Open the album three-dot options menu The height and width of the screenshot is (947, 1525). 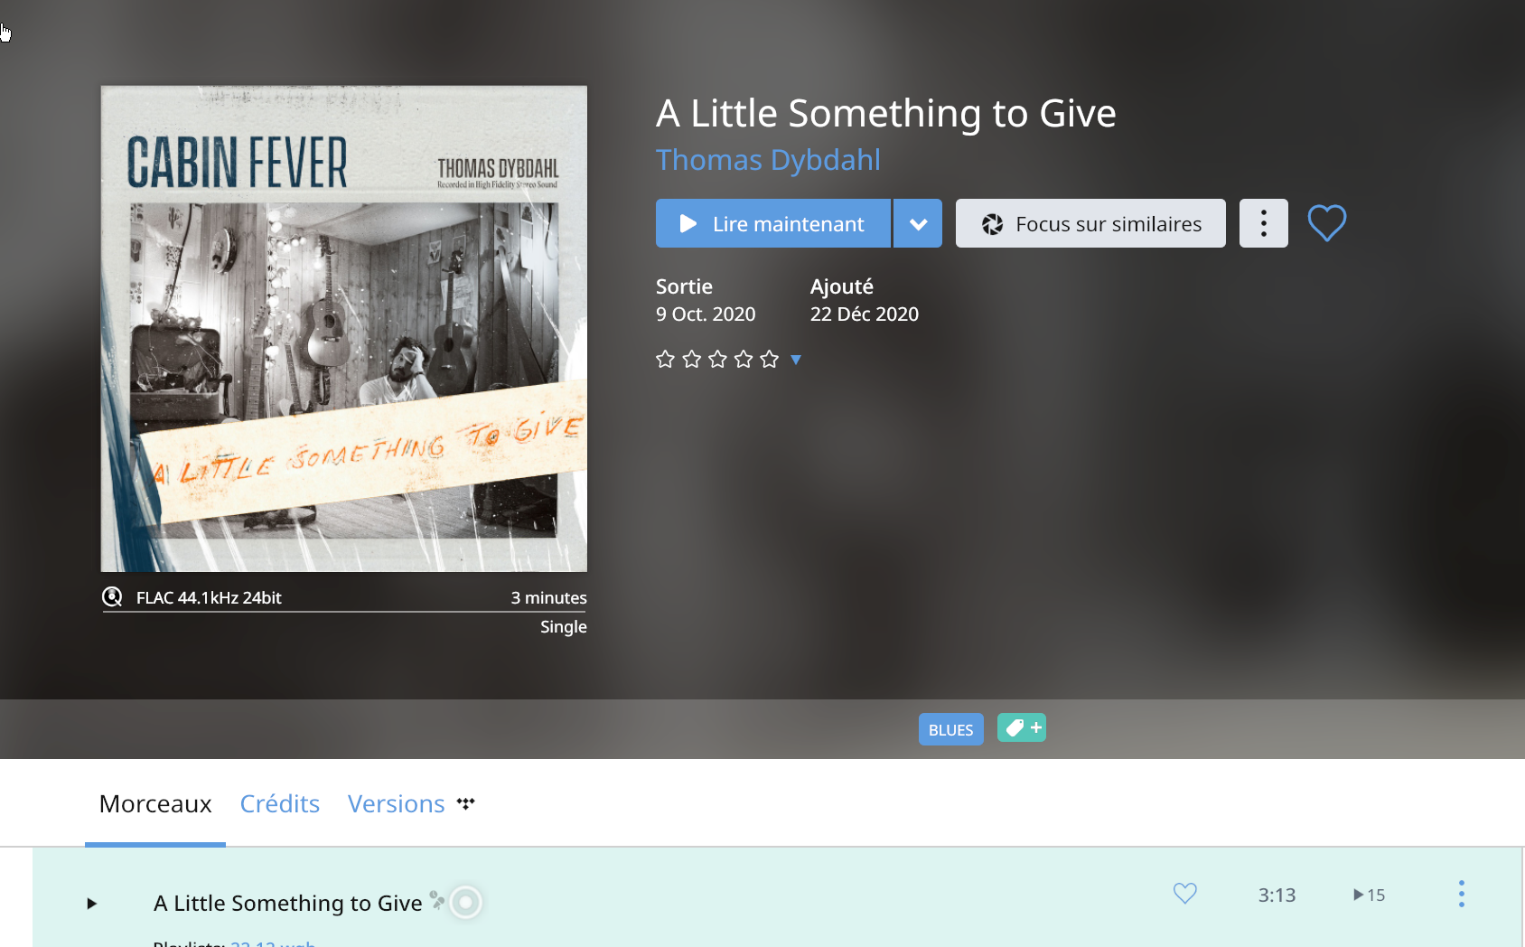[1263, 223]
